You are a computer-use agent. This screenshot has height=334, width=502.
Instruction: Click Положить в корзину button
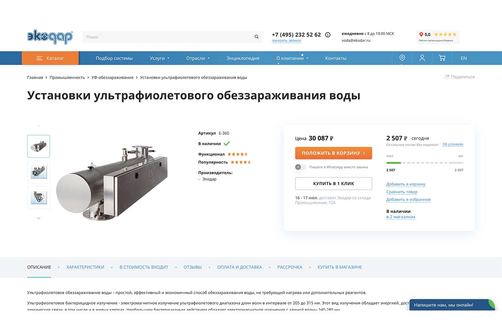(334, 153)
